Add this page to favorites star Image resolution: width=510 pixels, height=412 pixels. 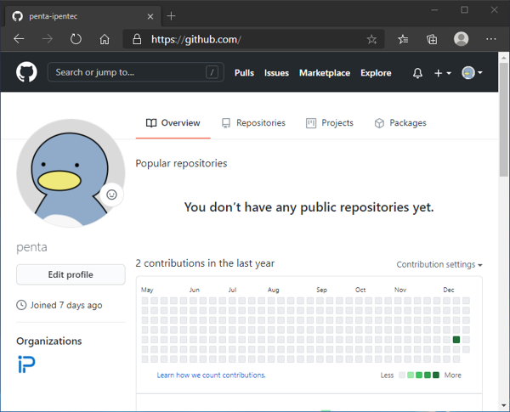[371, 39]
